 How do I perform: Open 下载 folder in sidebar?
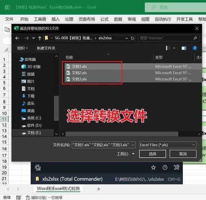pyautogui.click(x=28, y=96)
